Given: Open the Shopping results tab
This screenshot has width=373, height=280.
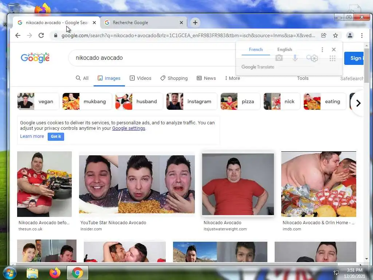Looking at the screenshot, I should pyautogui.click(x=174, y=78).
